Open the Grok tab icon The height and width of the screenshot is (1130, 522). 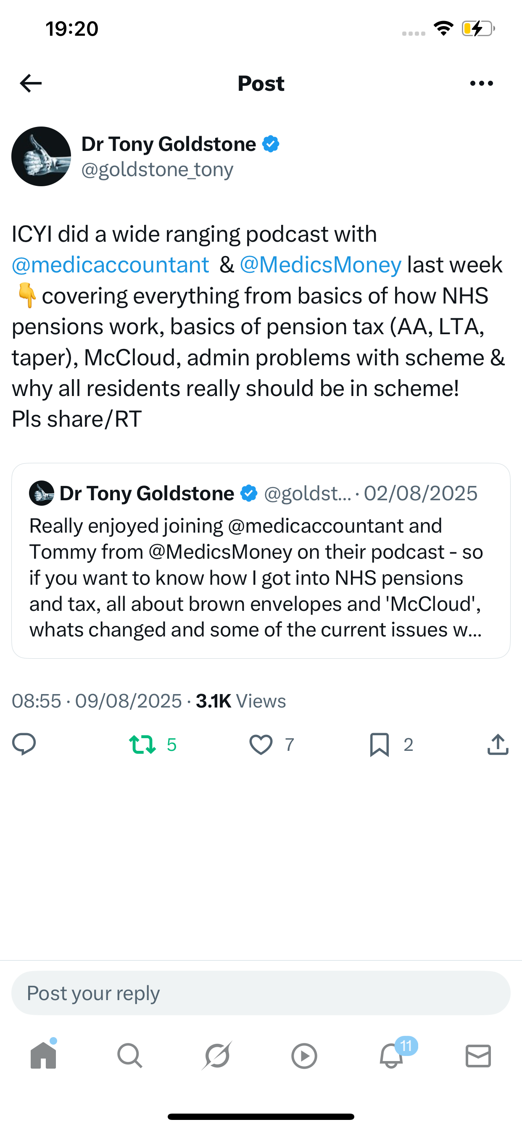point(217,1056)
